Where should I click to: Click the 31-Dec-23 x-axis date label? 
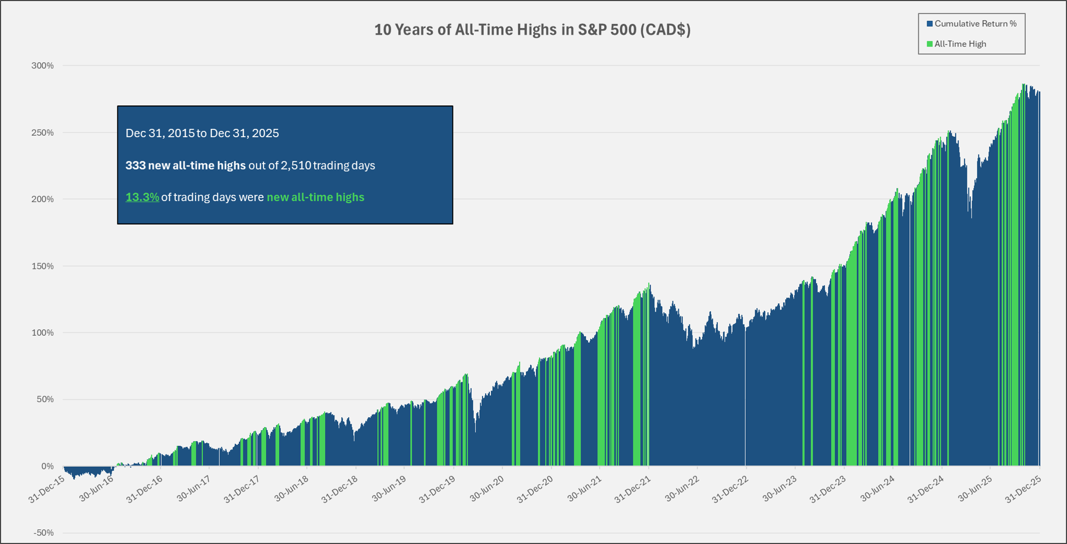(x=828, y=489)
